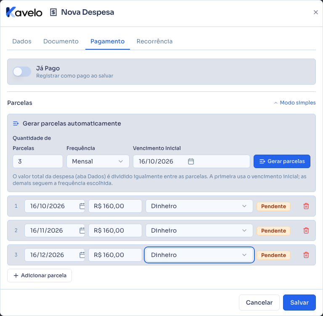Open the Dinheiro dropdown for parcela 3
The image size is (323, 316).
[x=199, y=255]
